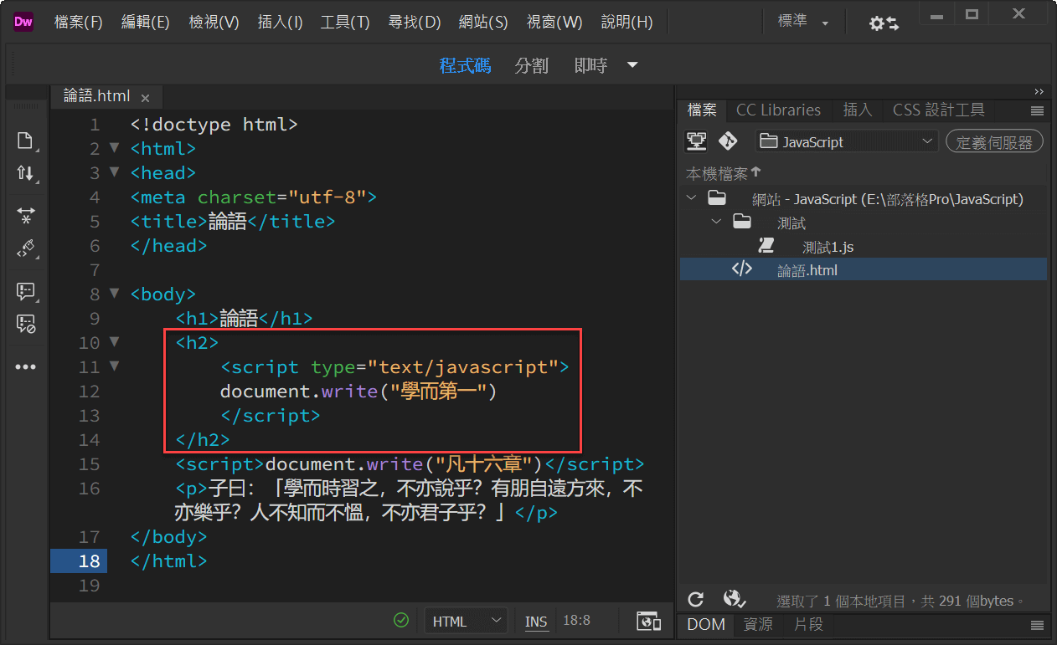The image size is (1057, 645).
Task: Collapse the 網站 - JavaScript site root node
Action: (691, 198)
